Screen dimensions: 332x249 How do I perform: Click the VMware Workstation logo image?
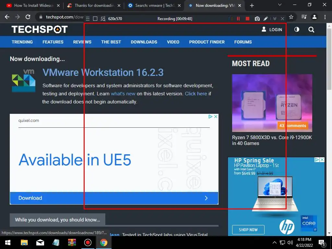click(24, 81)
